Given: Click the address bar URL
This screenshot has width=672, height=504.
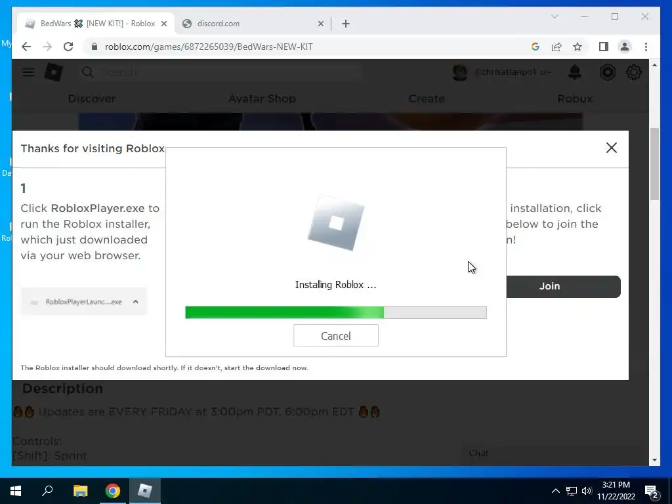Looking at the screenshot, I should (x=209, y=47).
